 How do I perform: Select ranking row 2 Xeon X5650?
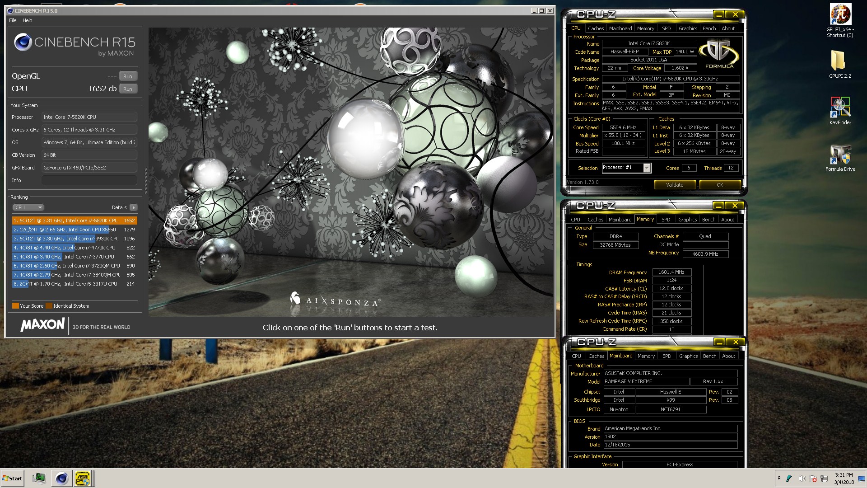click(75, 230)
